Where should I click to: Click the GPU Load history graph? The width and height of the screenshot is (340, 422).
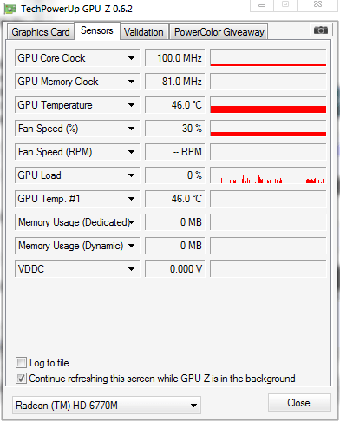268,175
